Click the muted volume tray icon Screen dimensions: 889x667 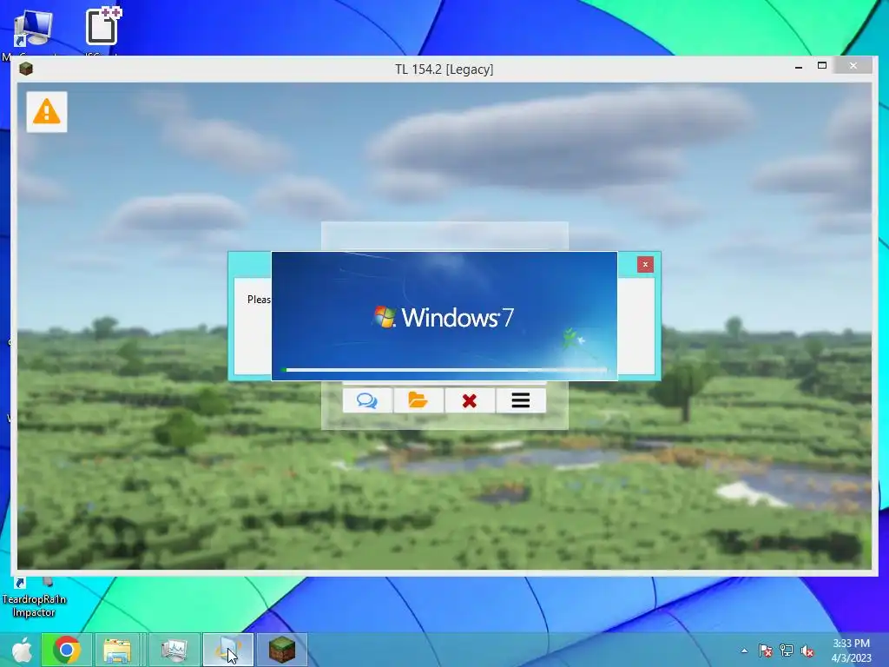tap(807, 650)
